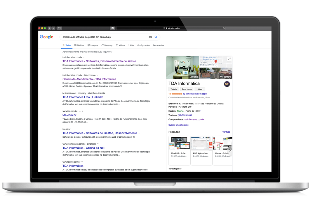Image resolution: width=315 pixels, height=213 pixels.
Task: Open 'TDA Informática - Softwares de Gestão' result
Action: tap(101, 133)
